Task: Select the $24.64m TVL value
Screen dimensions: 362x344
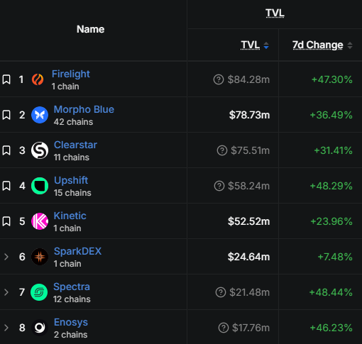Action: pyautogui.click(x=248, y=257)
